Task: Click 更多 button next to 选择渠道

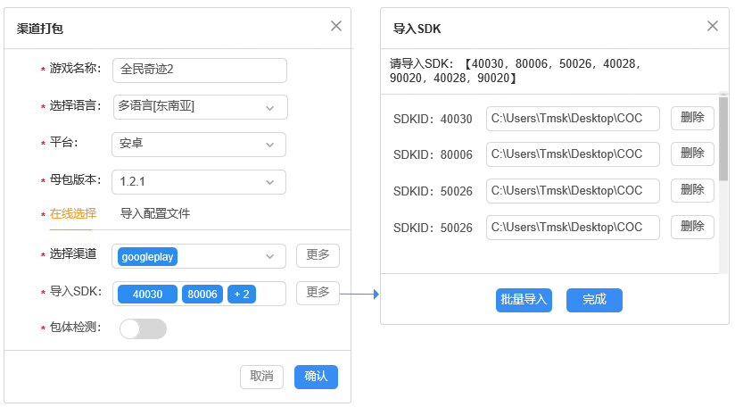Action: click(318, 255)
